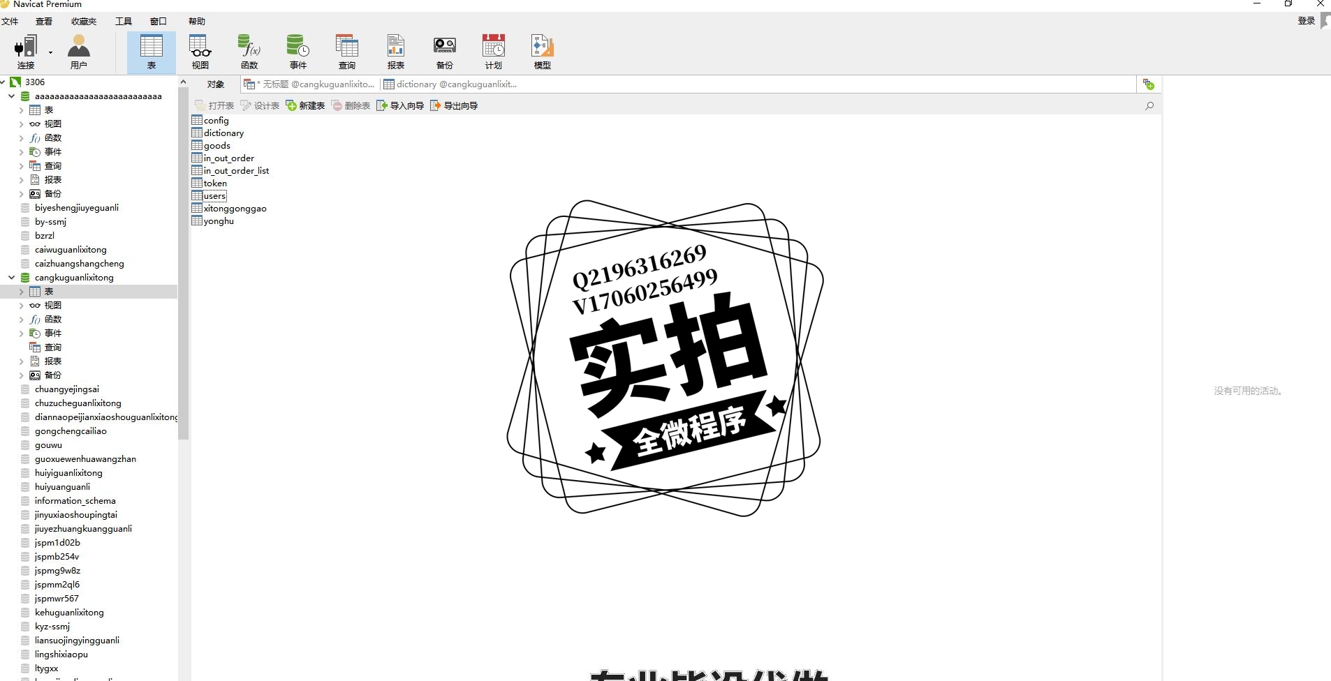This screenshot has height=681, width=1331.
Task: Click the 打开表 button
Action: point(214,105)
